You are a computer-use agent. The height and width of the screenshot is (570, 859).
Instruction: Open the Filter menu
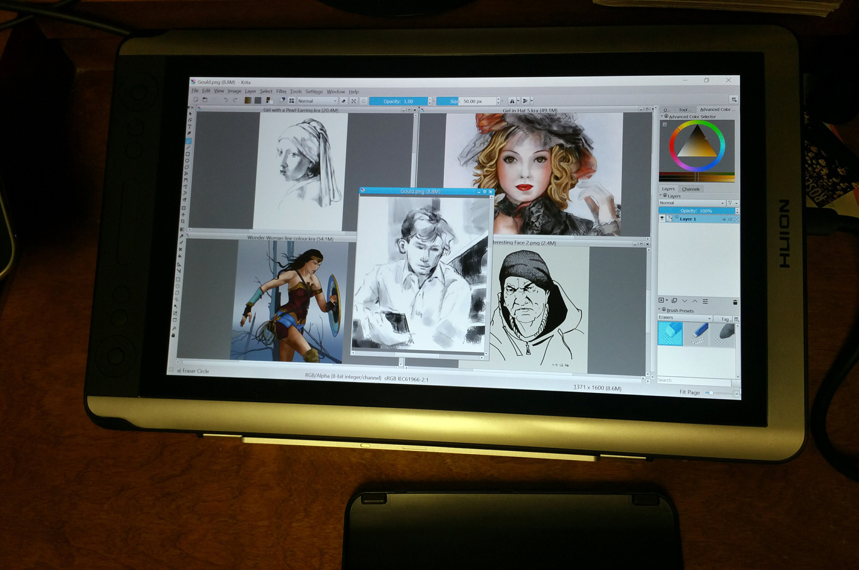click(281, 92)
